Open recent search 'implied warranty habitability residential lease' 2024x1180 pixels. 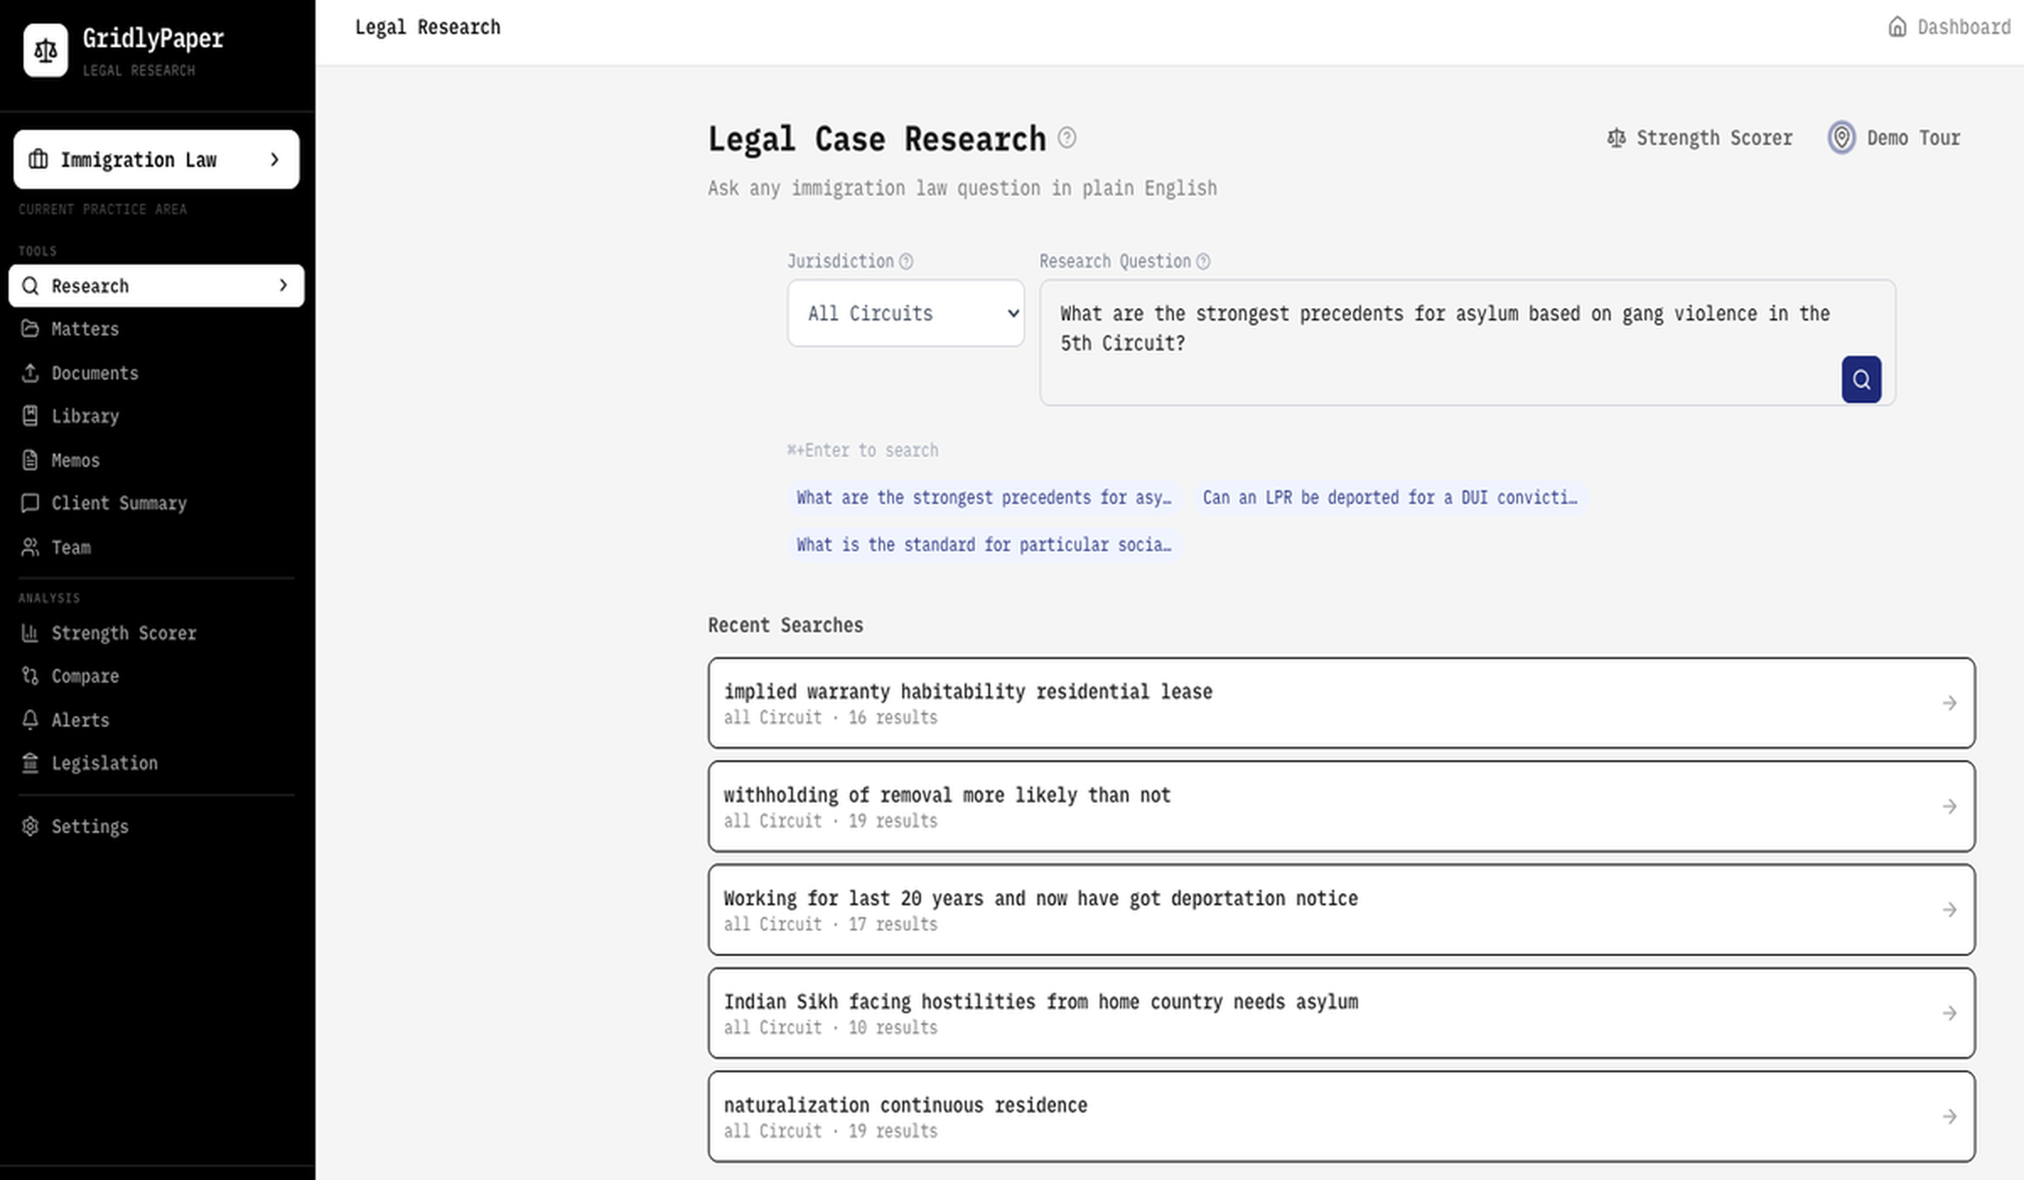pyautogui.click(x=1341, y=703)
